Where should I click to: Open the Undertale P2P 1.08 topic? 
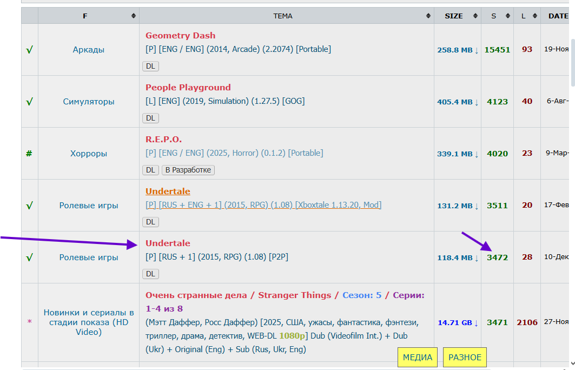tap(168, 243)
